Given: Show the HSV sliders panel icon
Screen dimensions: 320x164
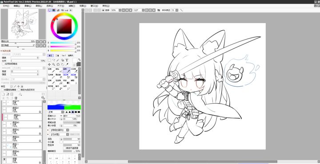Looking at the screenshot, I should click(58, 10).
